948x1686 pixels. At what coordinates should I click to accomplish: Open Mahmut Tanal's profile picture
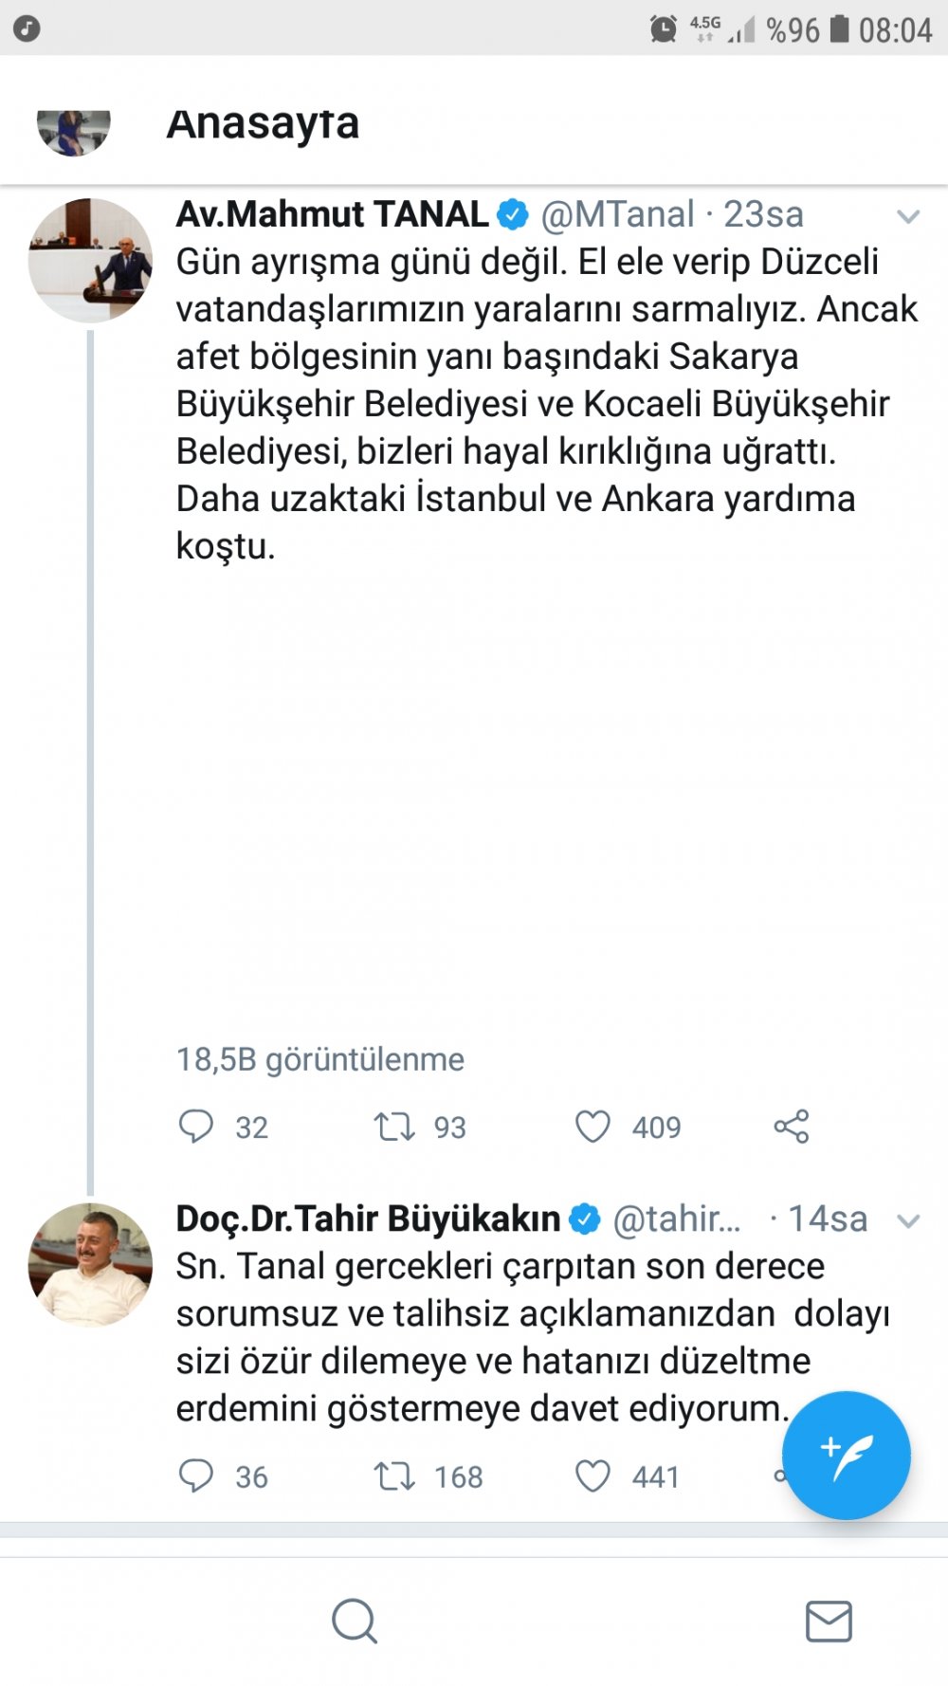(90, 260)
